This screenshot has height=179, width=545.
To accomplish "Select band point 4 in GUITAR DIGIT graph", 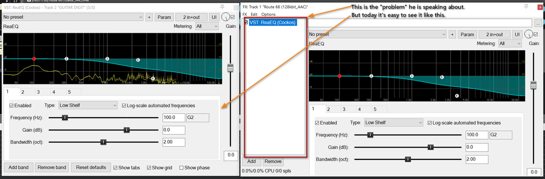I will [153, 78].
